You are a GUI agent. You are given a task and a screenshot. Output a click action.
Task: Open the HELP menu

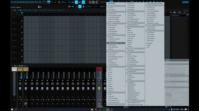pyautogui.click(x=40, y=2)
